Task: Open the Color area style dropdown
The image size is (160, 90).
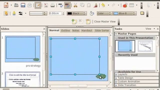Action: 104,13
